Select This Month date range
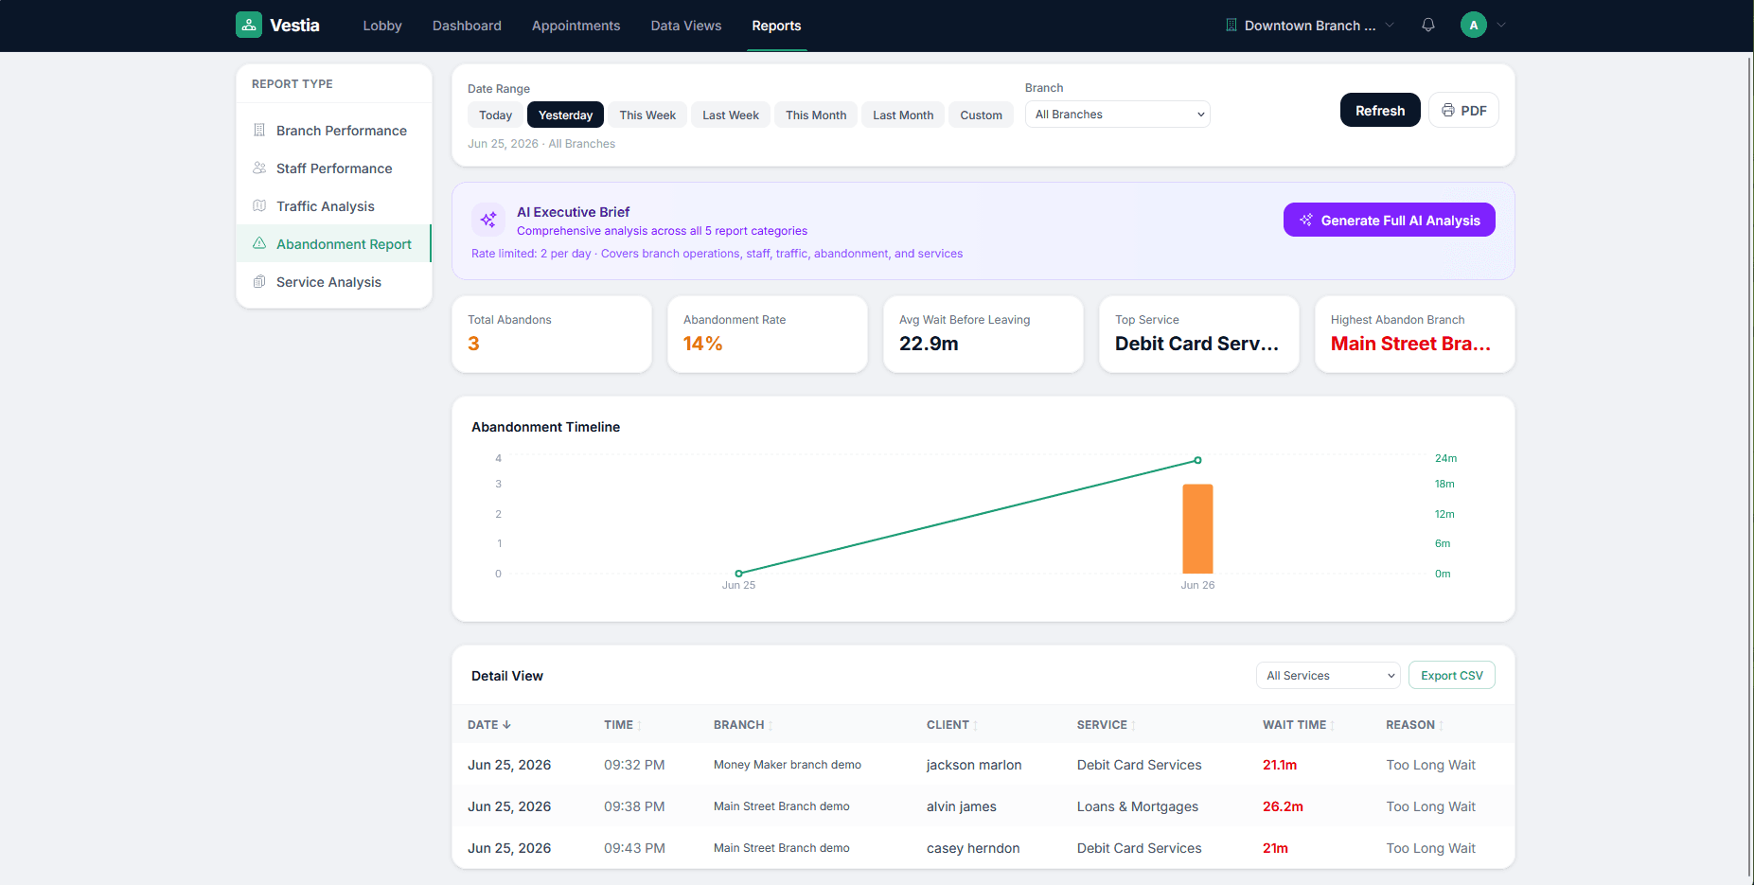 click(816, 115)
